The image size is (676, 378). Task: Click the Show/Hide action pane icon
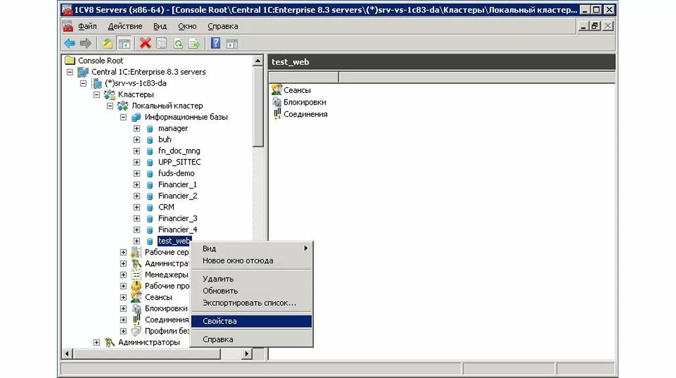click(232, 43)
